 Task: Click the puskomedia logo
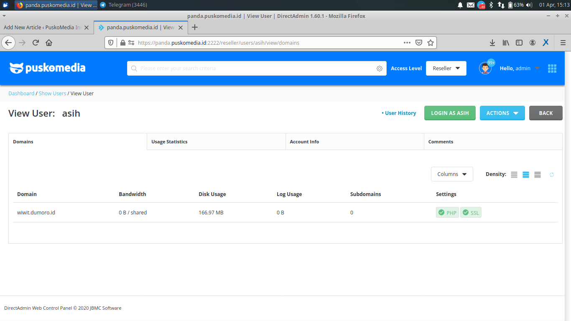tap(47, 68)
